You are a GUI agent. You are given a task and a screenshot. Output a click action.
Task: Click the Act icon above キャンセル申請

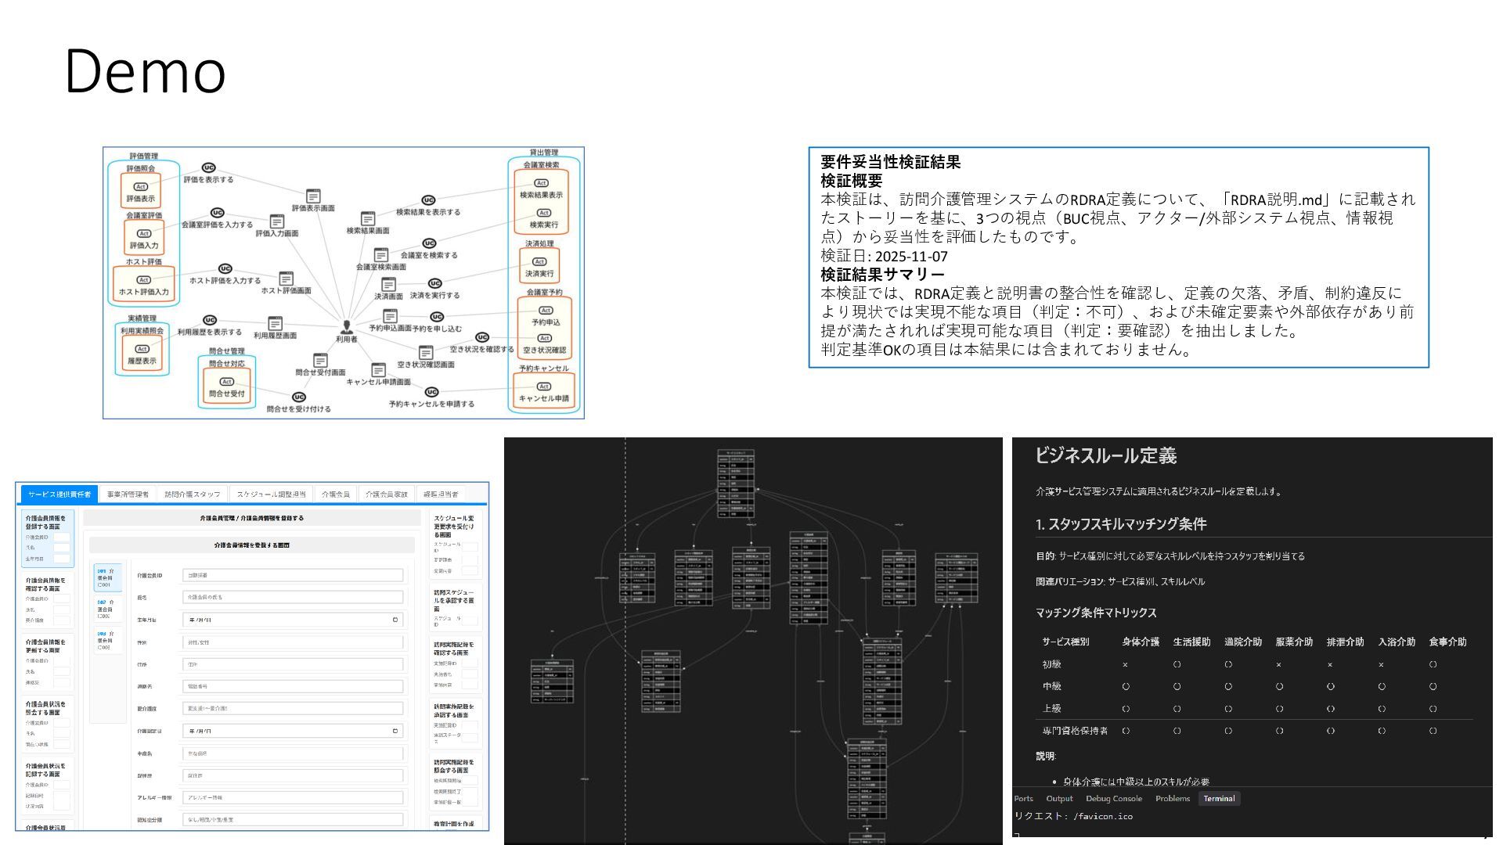click(543, 387)
